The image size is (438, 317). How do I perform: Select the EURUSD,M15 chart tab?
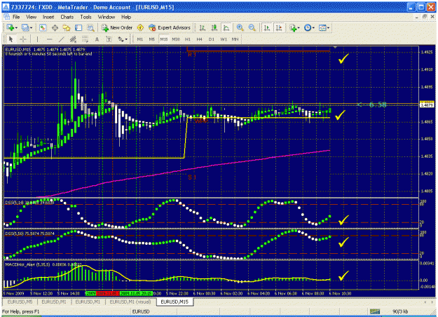tap(174, 302)
